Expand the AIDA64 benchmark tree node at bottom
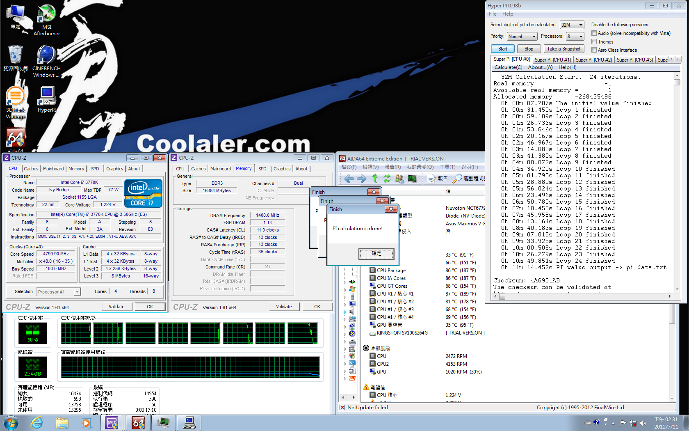Image resolution: width=689 pixels, height=431 pixels. coord(345,378)
